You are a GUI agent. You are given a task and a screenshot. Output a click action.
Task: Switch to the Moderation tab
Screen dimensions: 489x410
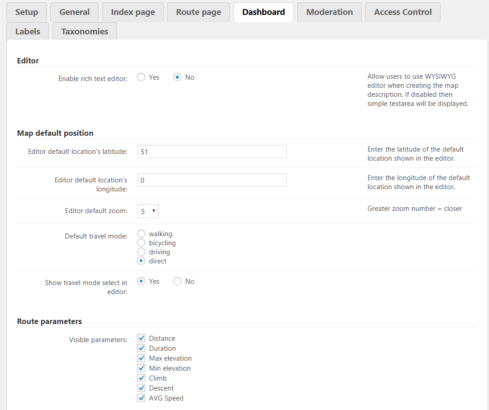(x=329, y=12)
